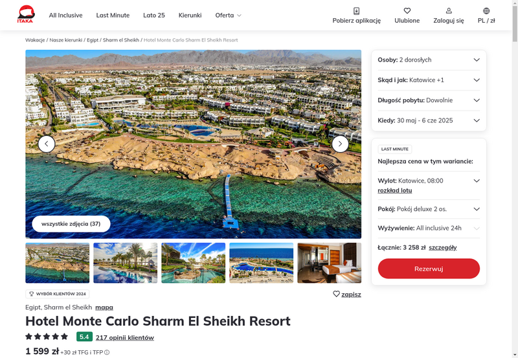
Task: Open the PL / zł globe language selector
Action: coord(486,11)
